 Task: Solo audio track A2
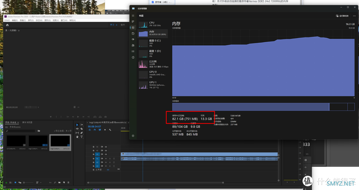pyautogui.click(x=110, y=162)
